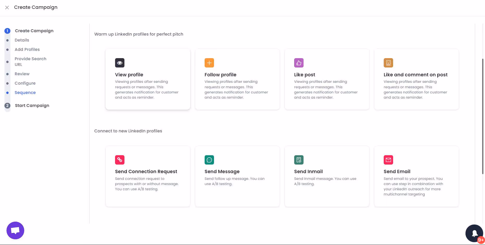The height and width of the screenshot is (245, 485).
Task: Click the Send Email envelope icon
Action: coord(388,160)
